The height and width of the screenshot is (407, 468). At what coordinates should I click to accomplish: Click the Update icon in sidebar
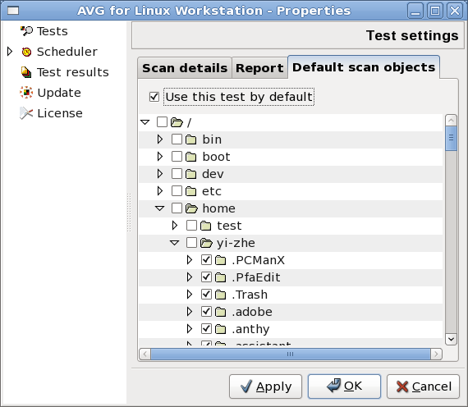tap(26, 93)
